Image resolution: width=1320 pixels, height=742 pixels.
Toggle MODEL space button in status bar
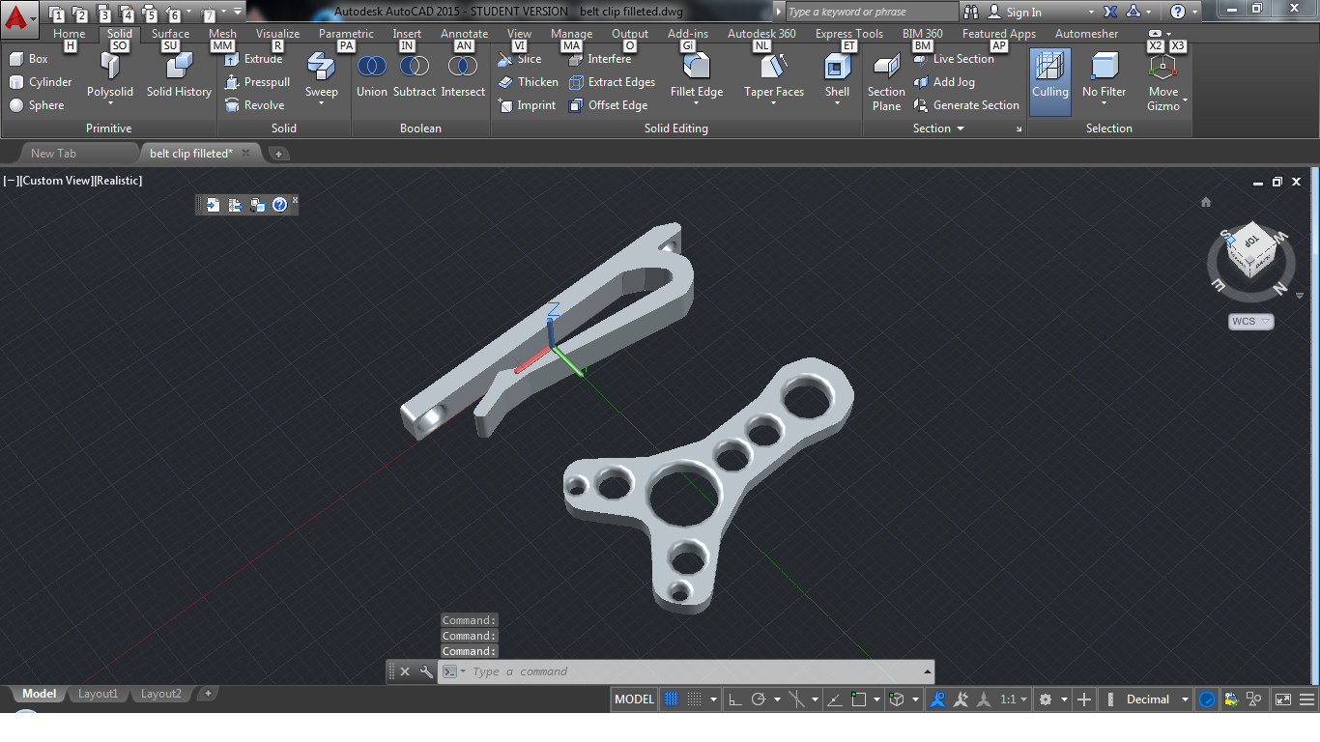(634, 699)
